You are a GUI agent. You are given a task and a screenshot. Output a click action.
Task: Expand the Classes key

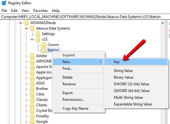[x=26, y=100]
